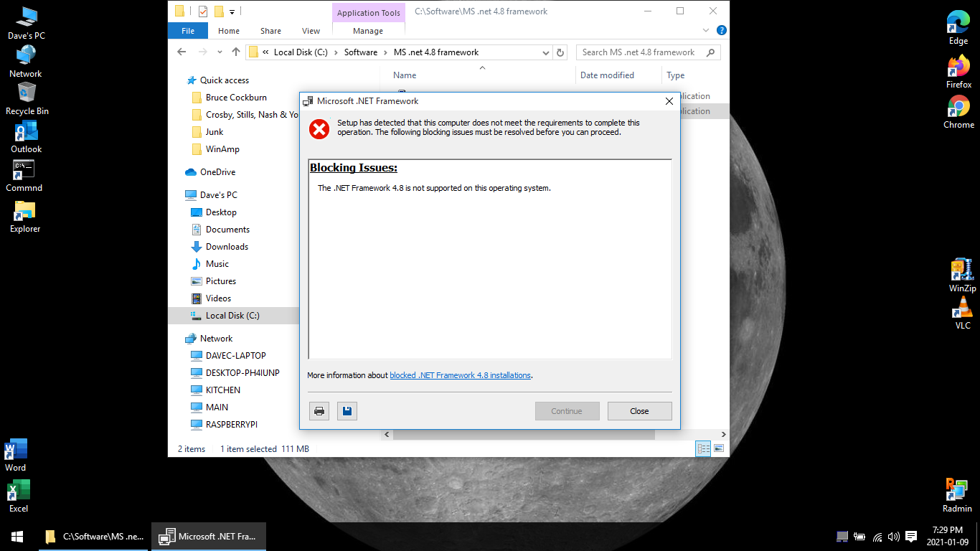Open the Share ribbon tab

(x=270, y=31)
